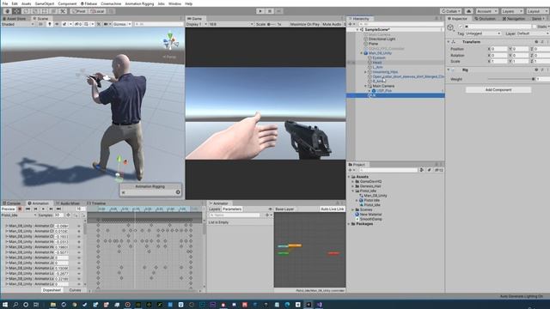Viewport: 550px width, 309px height.
Task: Open the Transform component help icon
Action: point(536,42)
